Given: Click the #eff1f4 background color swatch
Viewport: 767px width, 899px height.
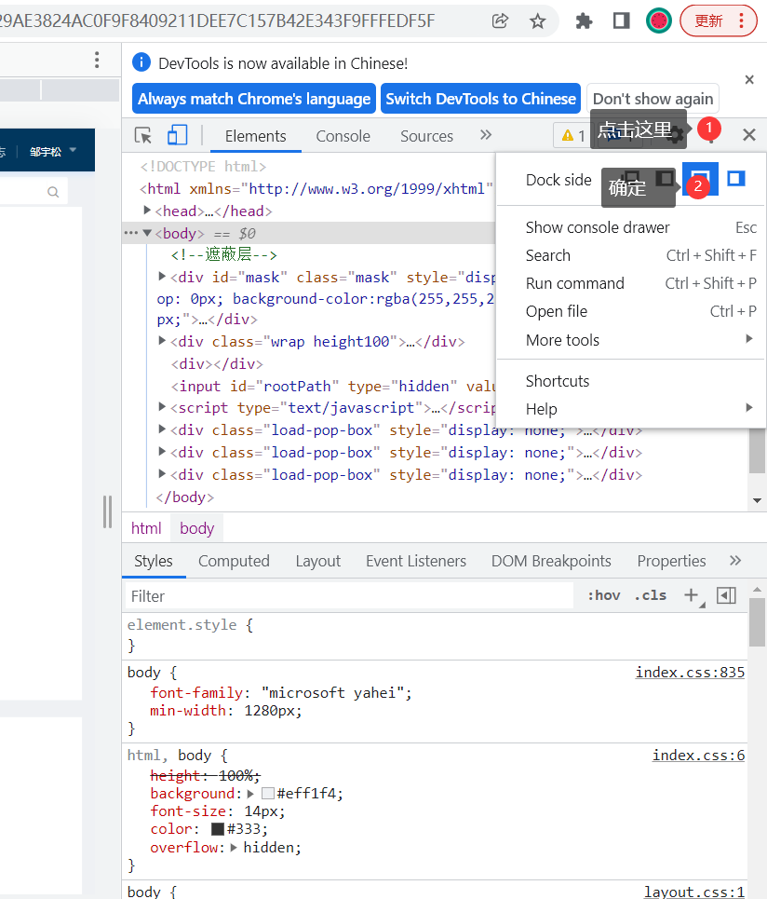Looking at the screenshot, I should pos(268,794).
